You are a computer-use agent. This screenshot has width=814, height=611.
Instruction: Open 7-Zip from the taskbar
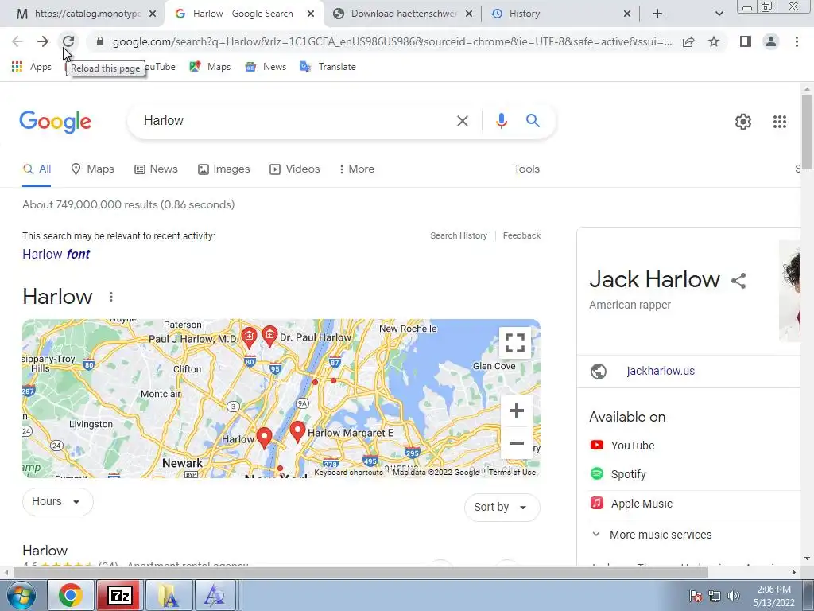click(x=121, y=595)
